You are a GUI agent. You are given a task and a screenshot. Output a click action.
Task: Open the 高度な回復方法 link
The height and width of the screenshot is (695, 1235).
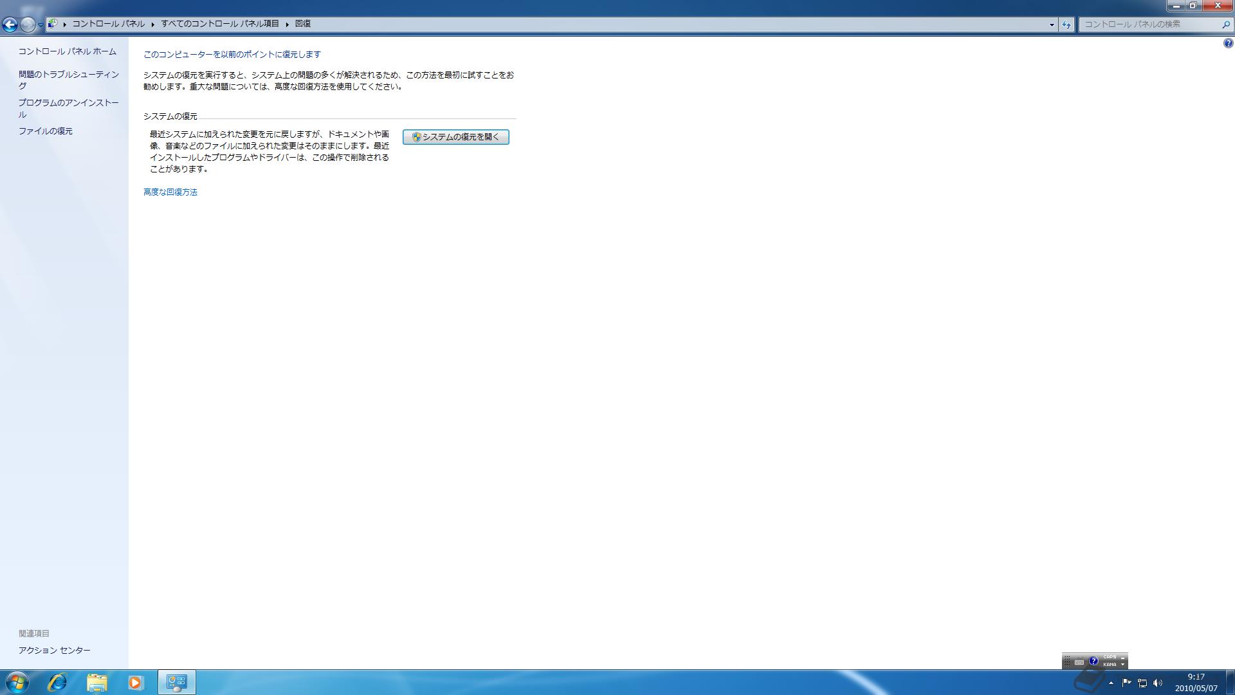pyautogui.click(x=170, y=192)
